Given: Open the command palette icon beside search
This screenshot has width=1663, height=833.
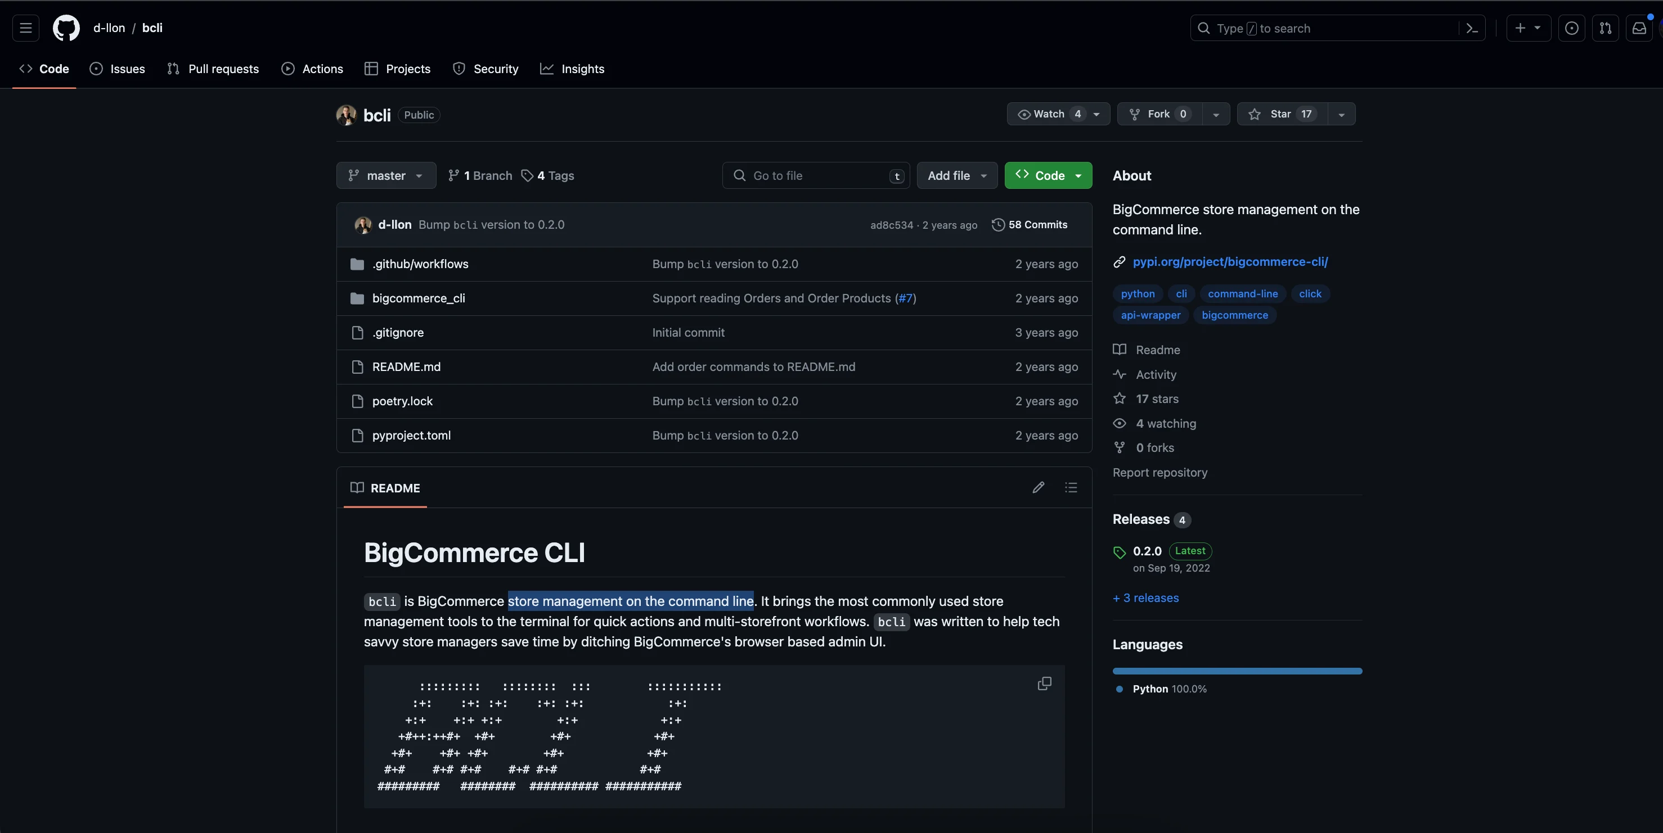Looking at the screenshot, I should pos(1471,28).
